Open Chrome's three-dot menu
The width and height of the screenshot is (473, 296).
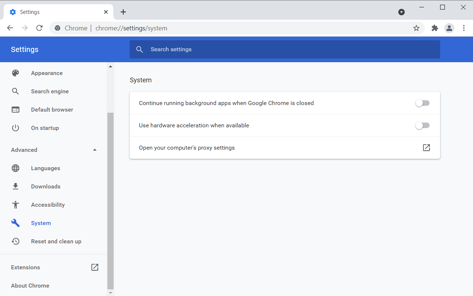(464, 28)
